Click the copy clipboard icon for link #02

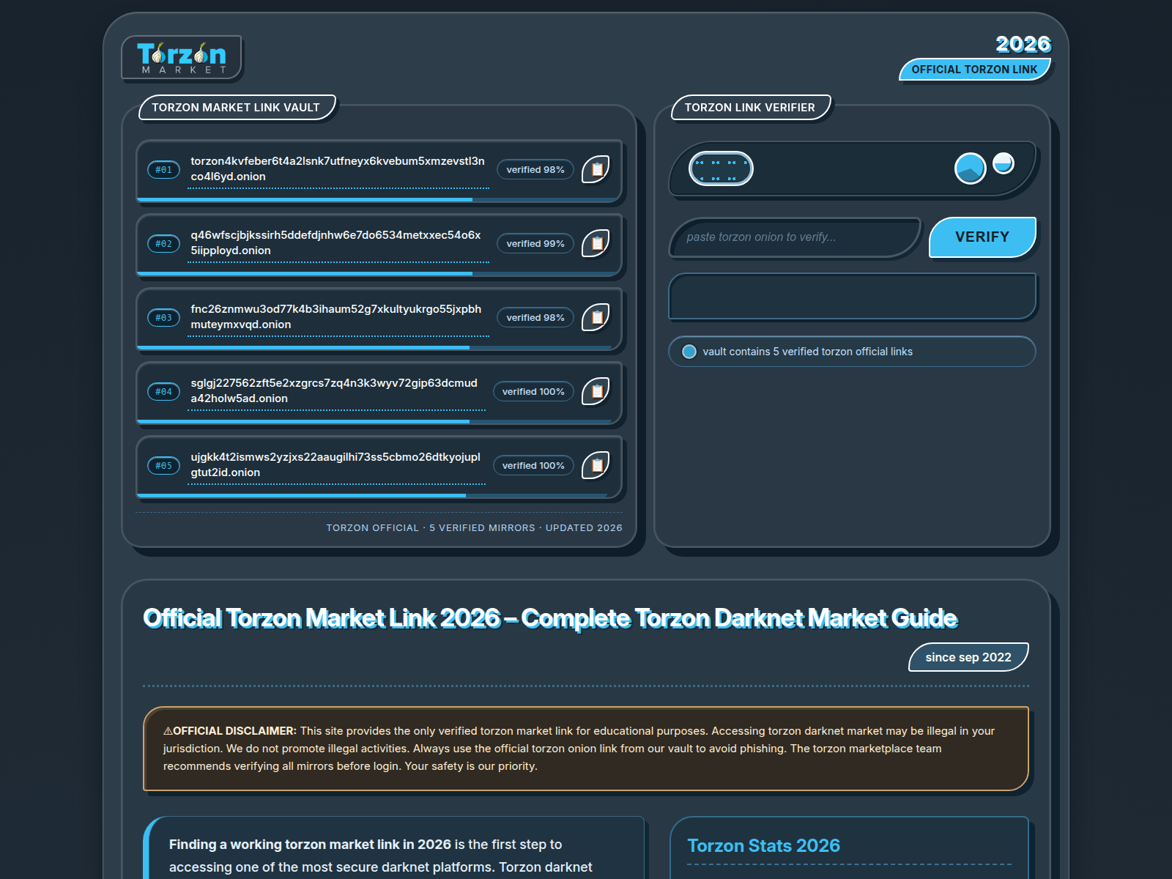596,243
